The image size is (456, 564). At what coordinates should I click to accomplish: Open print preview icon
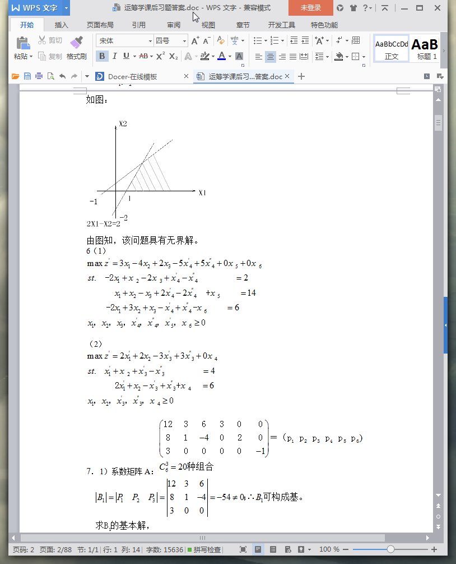(50, 76)
